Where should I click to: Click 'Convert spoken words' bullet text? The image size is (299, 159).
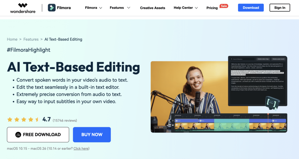coord(72,80)
